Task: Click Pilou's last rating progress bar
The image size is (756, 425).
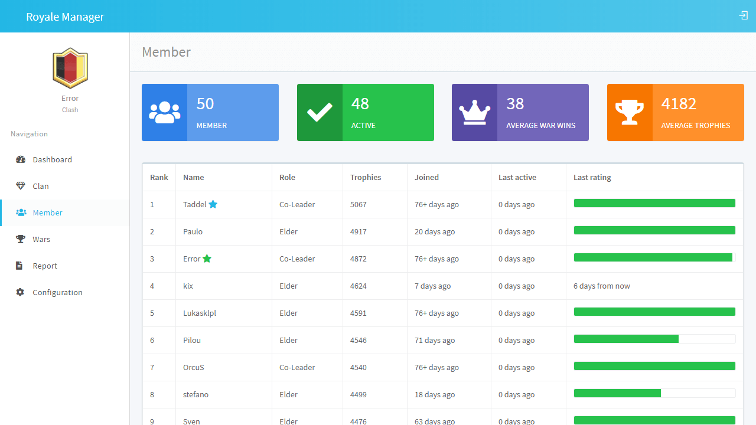Action: point(654,339)
